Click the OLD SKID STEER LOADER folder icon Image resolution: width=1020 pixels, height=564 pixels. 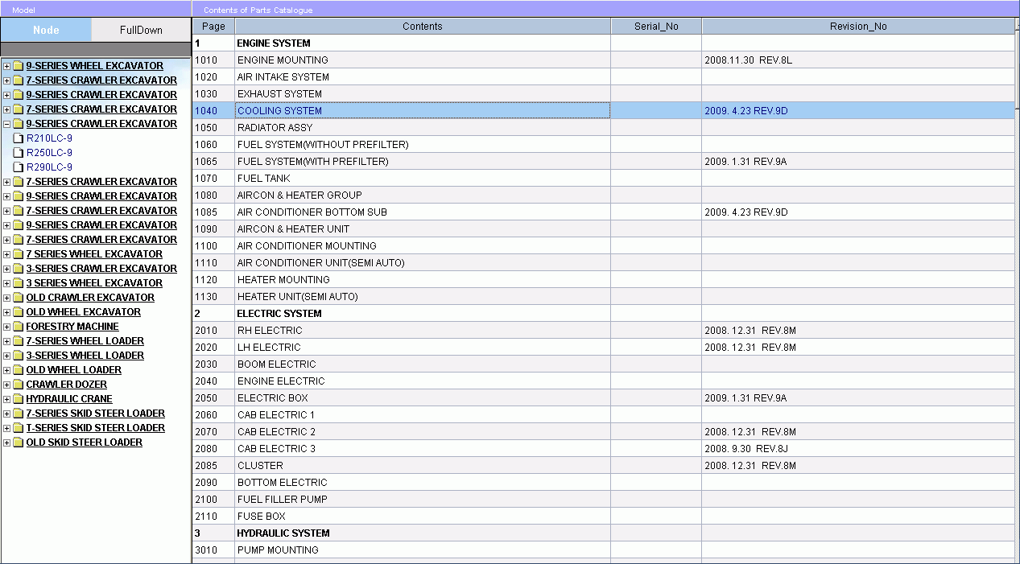[x=18, y=443]
